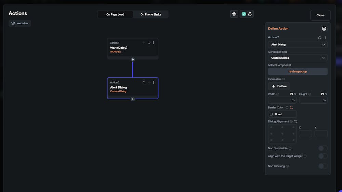
Task: Toggle the Non Dismissible switch
Action: coord(323,148)
